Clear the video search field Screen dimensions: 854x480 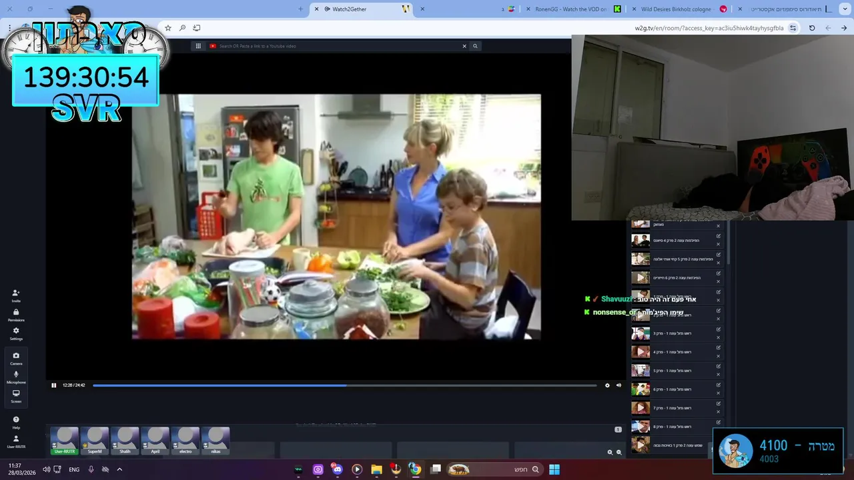point(464,46)
